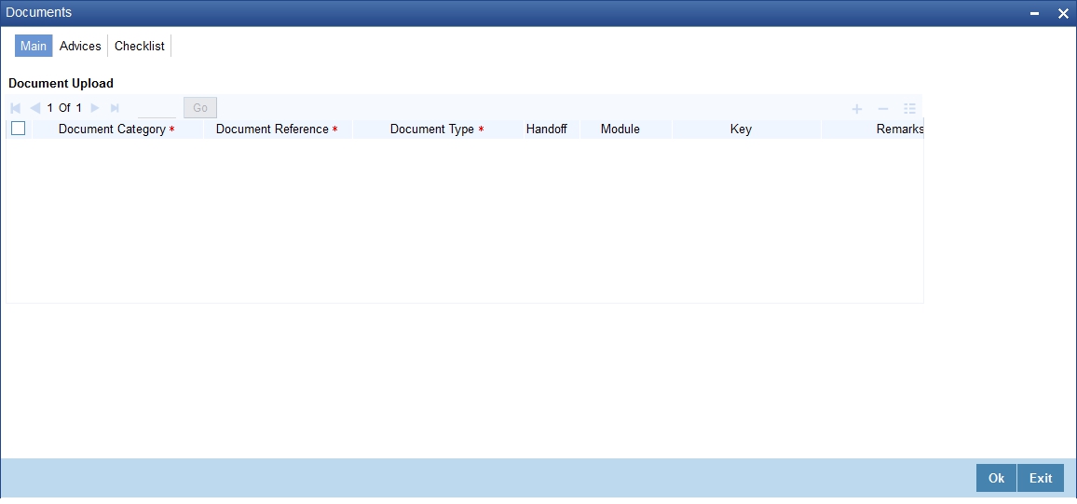Click the '1 Of 1' page indicator
Screen dimensions: 1077x504
tap(64, 108)
